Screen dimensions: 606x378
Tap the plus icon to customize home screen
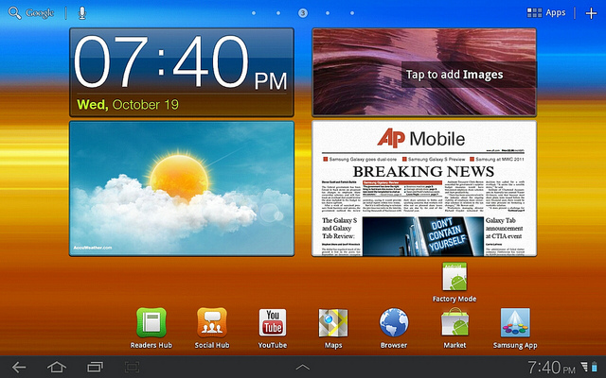[591, 13]
